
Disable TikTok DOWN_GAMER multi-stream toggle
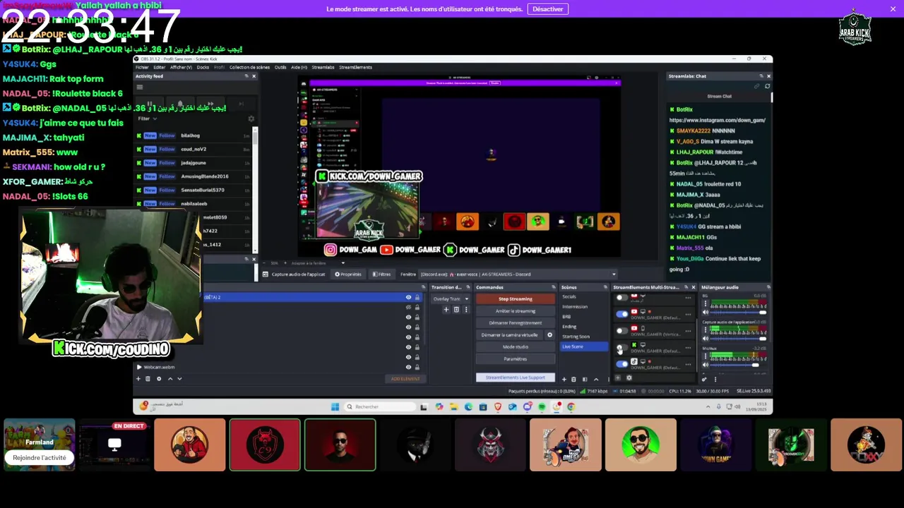[x=621, y=364]
